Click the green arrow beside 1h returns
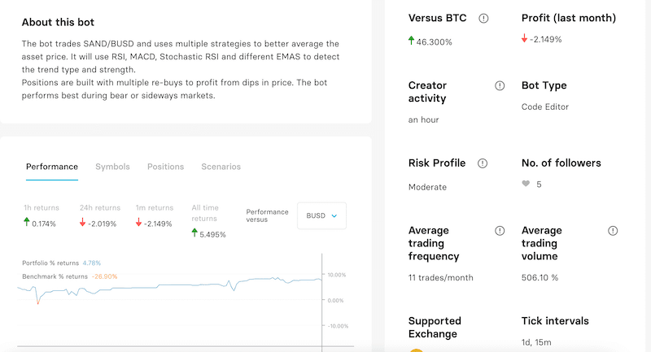This screenshot has height=352, width=651. (27, 222)
